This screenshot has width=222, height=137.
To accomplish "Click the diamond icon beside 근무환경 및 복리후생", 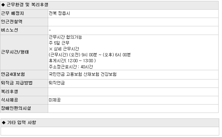I will point(3,5).
